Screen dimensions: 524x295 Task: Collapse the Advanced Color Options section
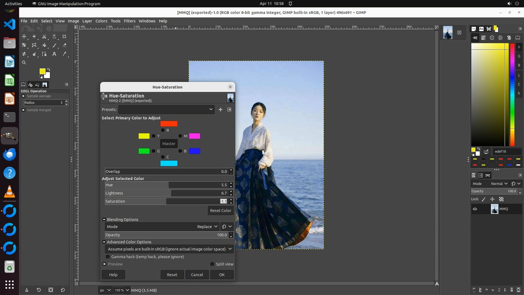[104, 242]
